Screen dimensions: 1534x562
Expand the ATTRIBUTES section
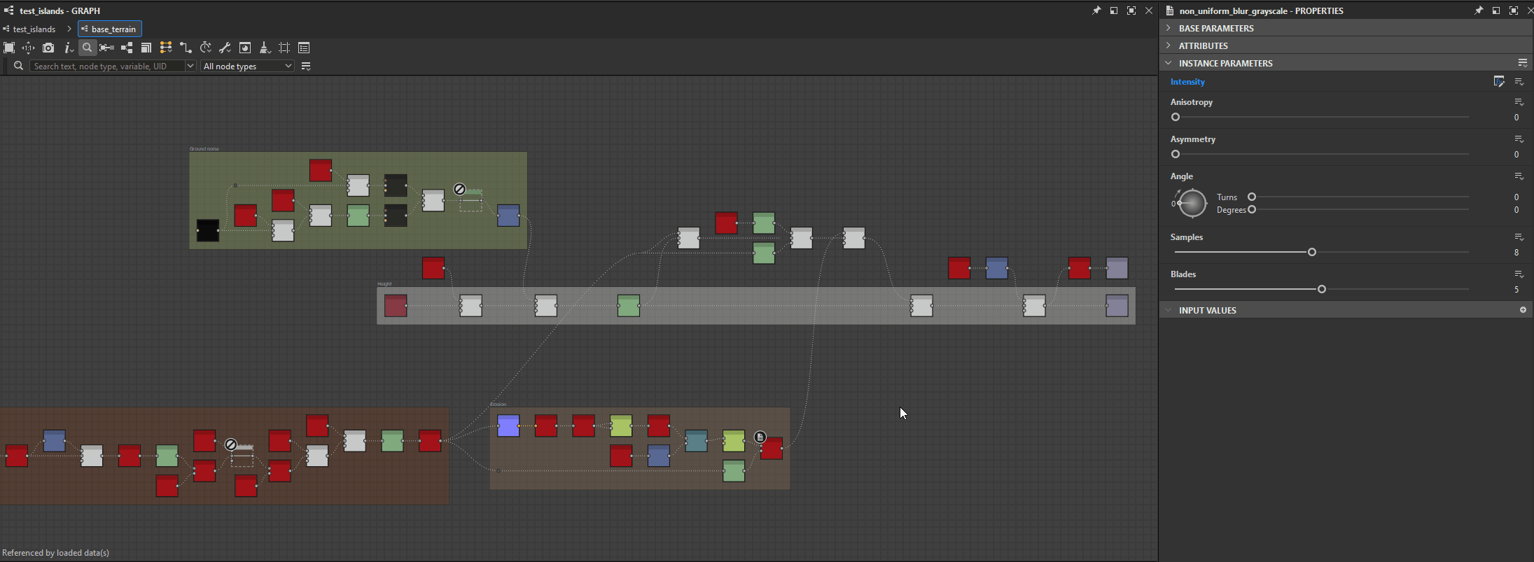tap(1169, 45)
